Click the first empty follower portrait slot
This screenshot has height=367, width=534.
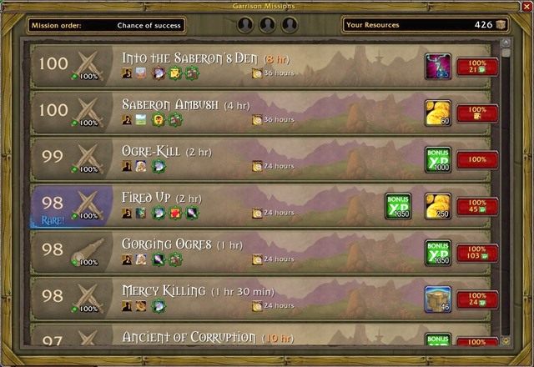pyautogui.click(x=245, y=25)
